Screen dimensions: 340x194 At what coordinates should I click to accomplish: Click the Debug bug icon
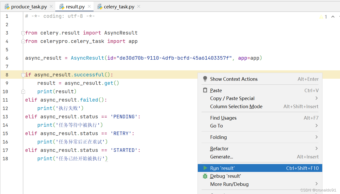(205, 176)
